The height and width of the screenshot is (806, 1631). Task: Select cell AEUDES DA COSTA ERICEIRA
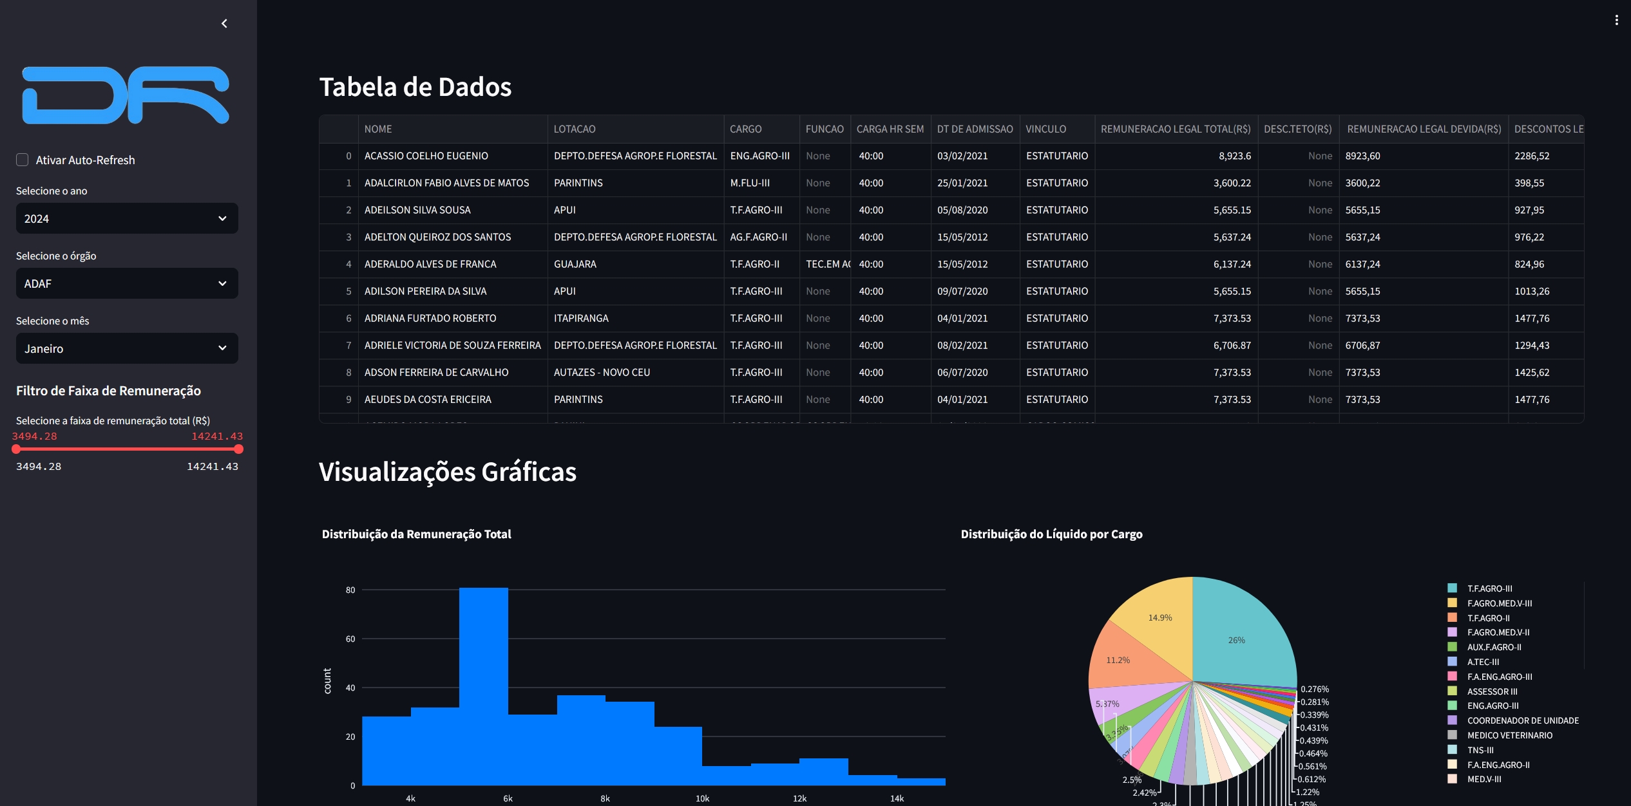point(453,399)
